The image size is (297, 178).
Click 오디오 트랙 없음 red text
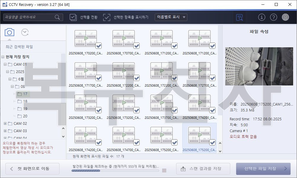(x=243, y=137)
